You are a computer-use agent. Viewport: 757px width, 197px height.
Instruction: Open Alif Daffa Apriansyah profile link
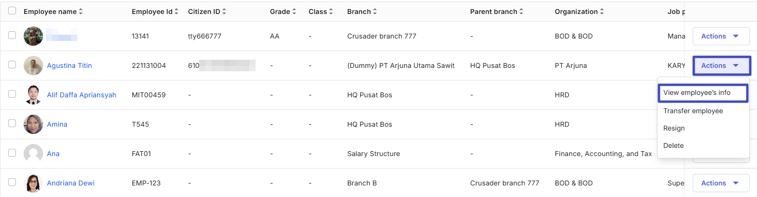click(82, 95)
